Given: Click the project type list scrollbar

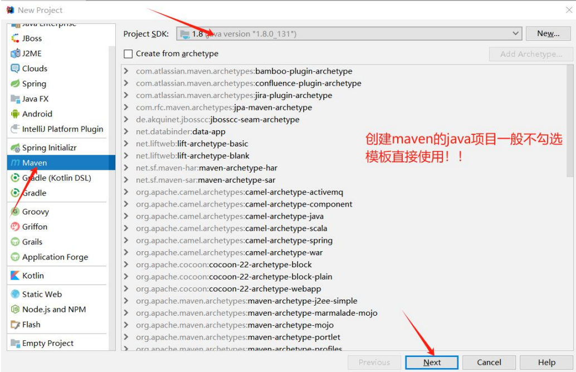Looking at the screenshot, I should (x=112, y=198).
